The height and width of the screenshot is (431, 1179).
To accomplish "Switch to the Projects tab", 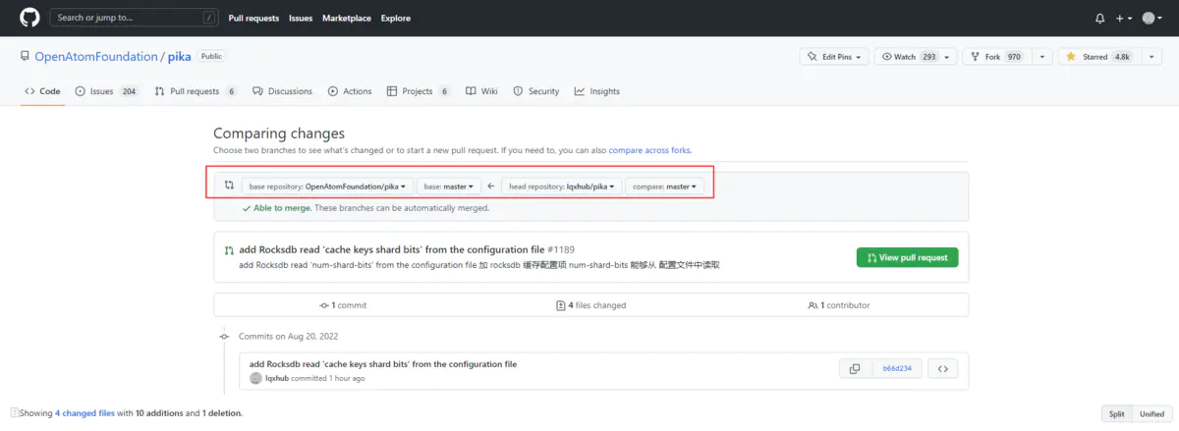I will 419,91.
